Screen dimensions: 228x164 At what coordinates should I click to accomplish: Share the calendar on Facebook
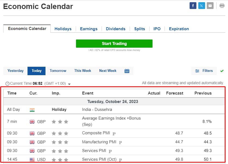[x=193, y=6]
